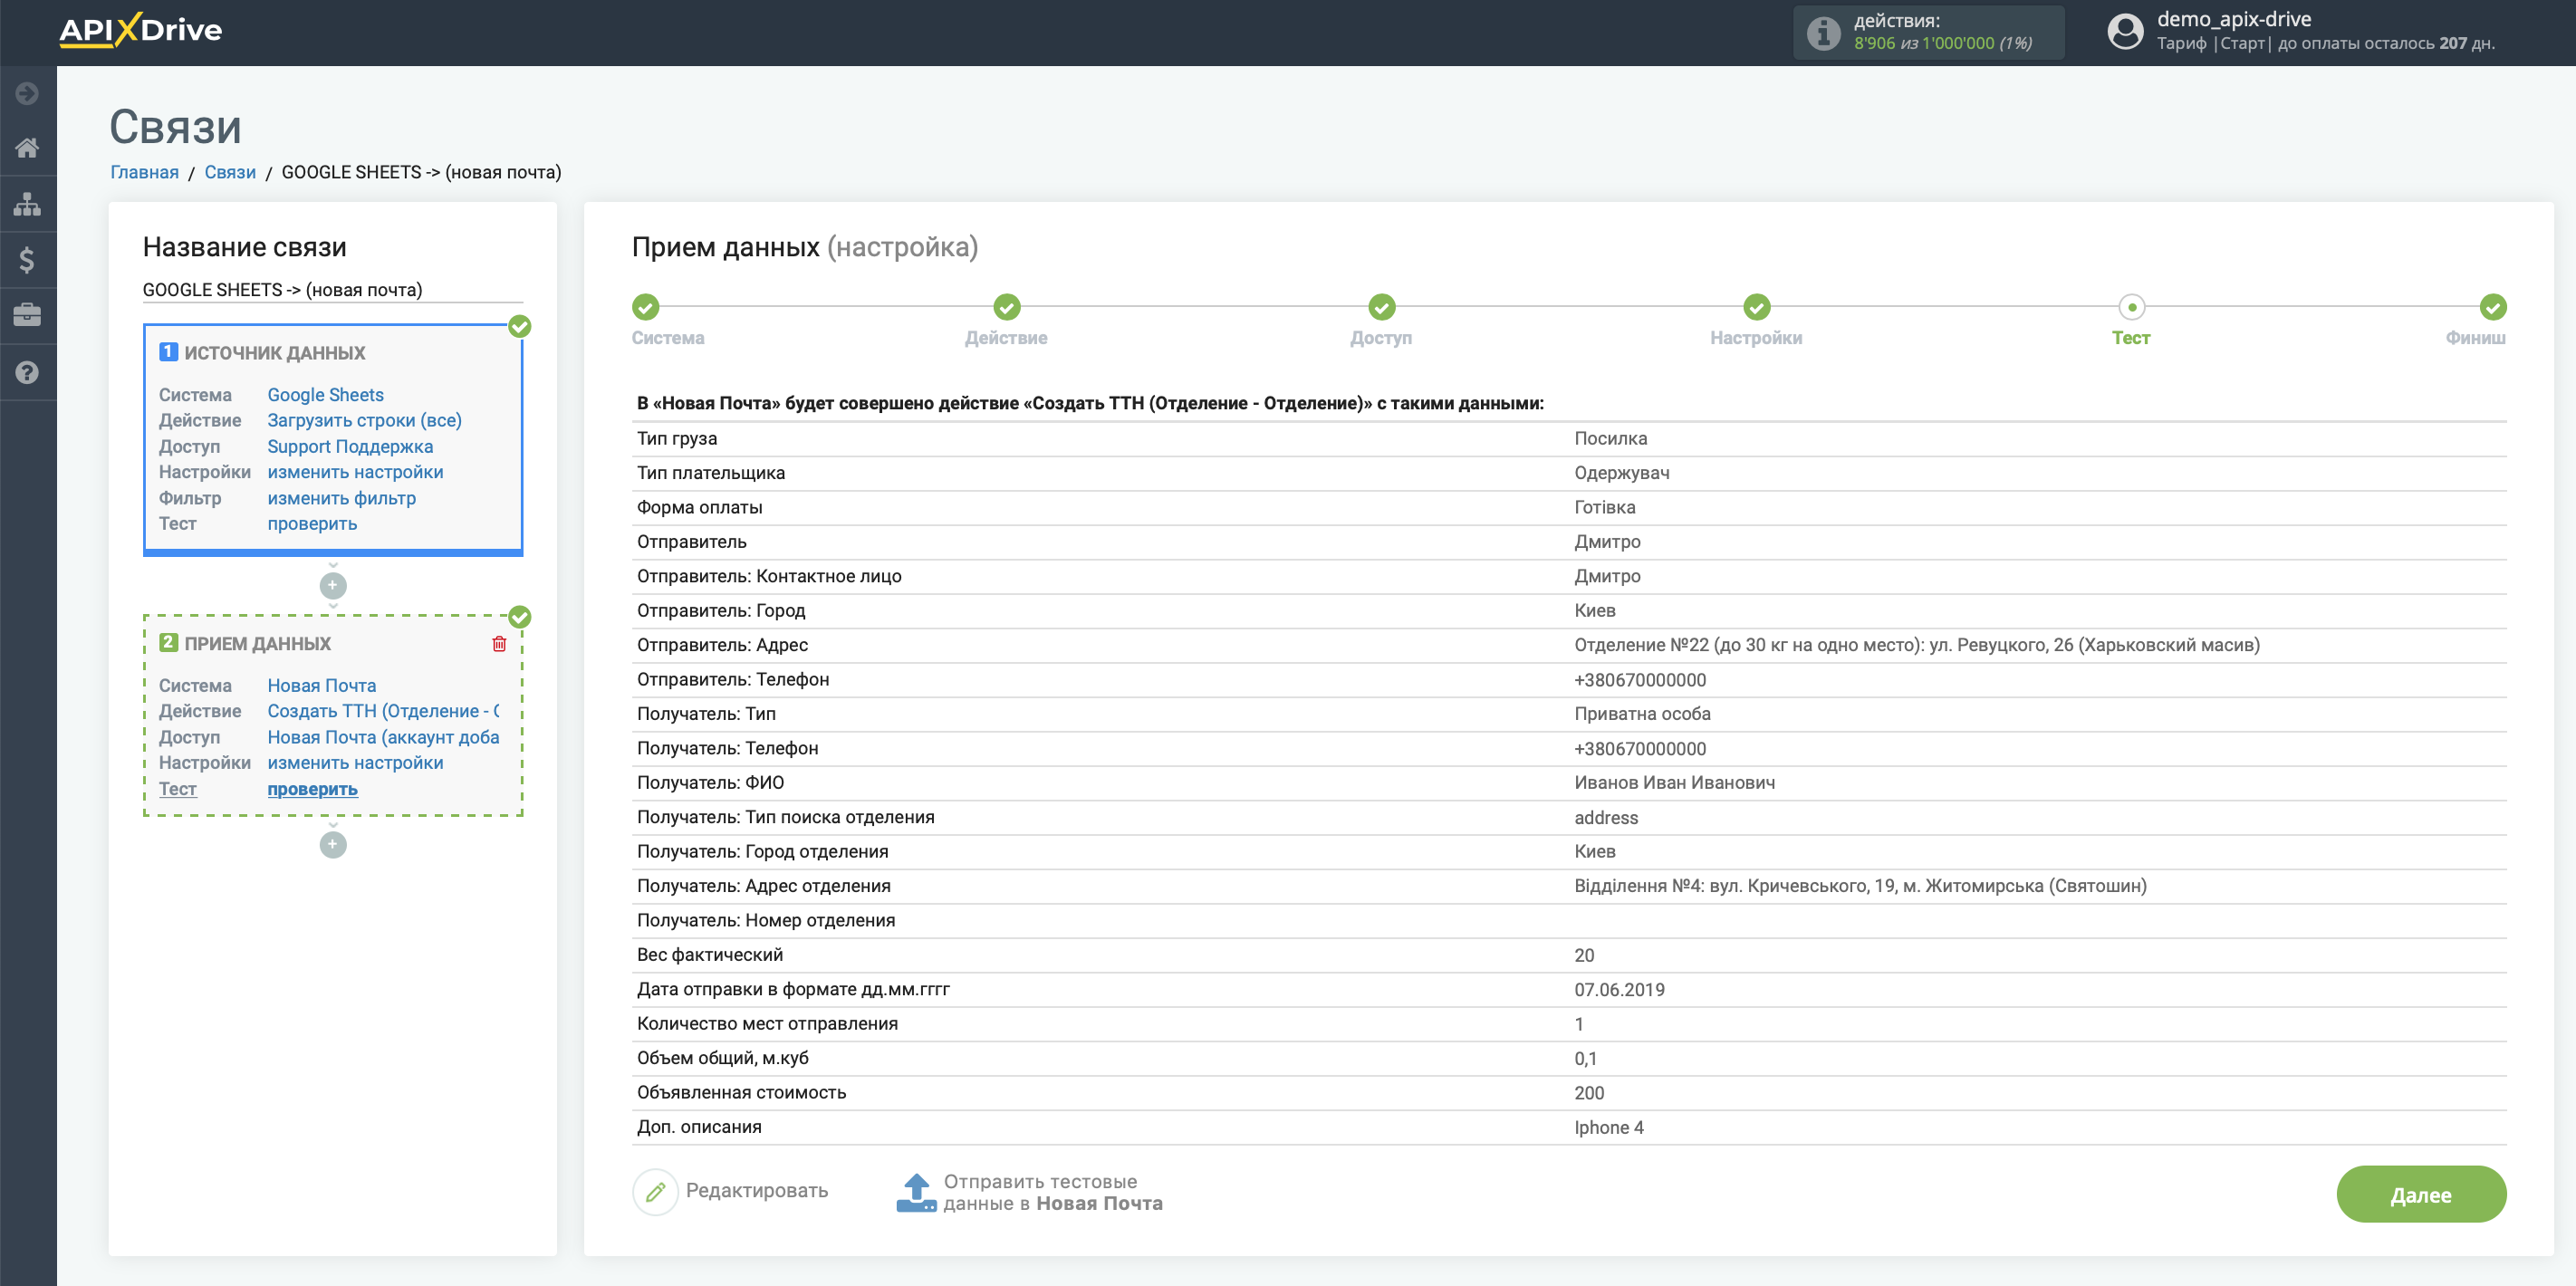Add a step with plus below ПРИЕМ ДАННЫХ
The image size is (2576, 1286).
pyautogui.click(x=333, y=845)
